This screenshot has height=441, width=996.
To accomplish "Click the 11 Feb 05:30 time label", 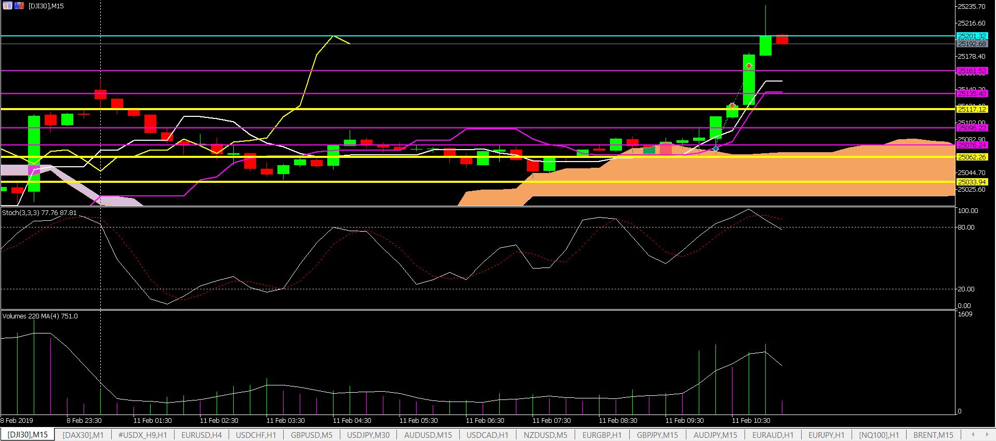I will point(419,421).
